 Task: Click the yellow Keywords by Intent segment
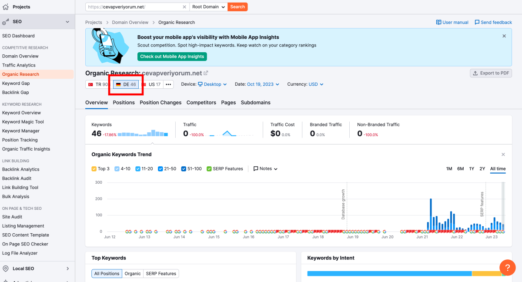(x=487, y=274)
